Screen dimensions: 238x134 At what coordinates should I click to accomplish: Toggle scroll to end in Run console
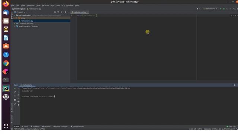tap(19, 98)
